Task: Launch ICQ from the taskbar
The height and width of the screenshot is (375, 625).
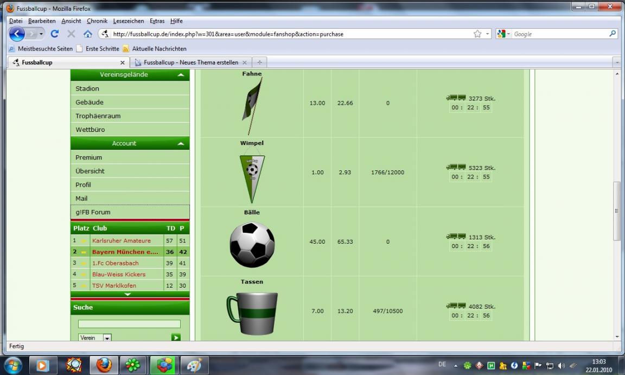Action: tap(132, 365)
